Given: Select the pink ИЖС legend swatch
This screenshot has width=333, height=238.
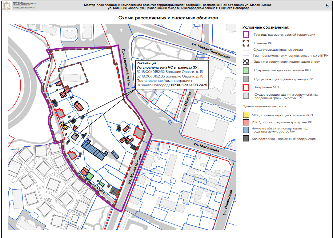Looking at the screenshot, I should tap(246, 122).
